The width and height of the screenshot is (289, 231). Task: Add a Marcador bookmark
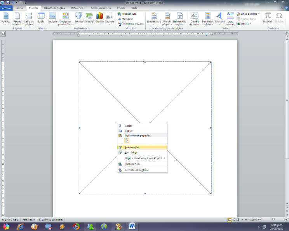pyautogui.click(x=125, y=19)
